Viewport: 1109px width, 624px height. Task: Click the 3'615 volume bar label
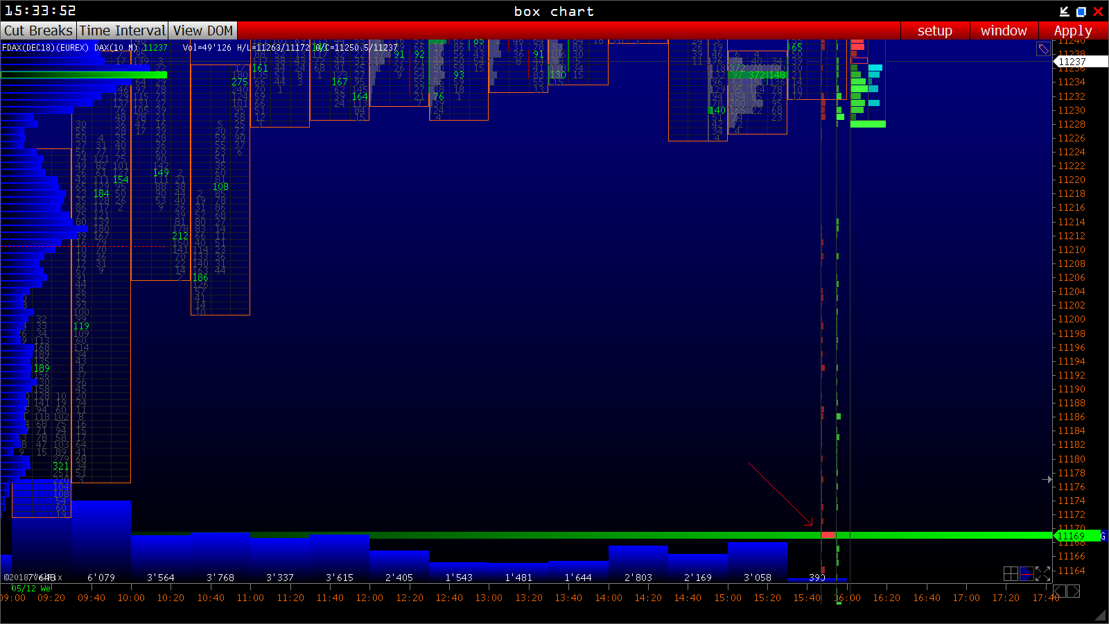pyautogui.click(x=340, y=578)
